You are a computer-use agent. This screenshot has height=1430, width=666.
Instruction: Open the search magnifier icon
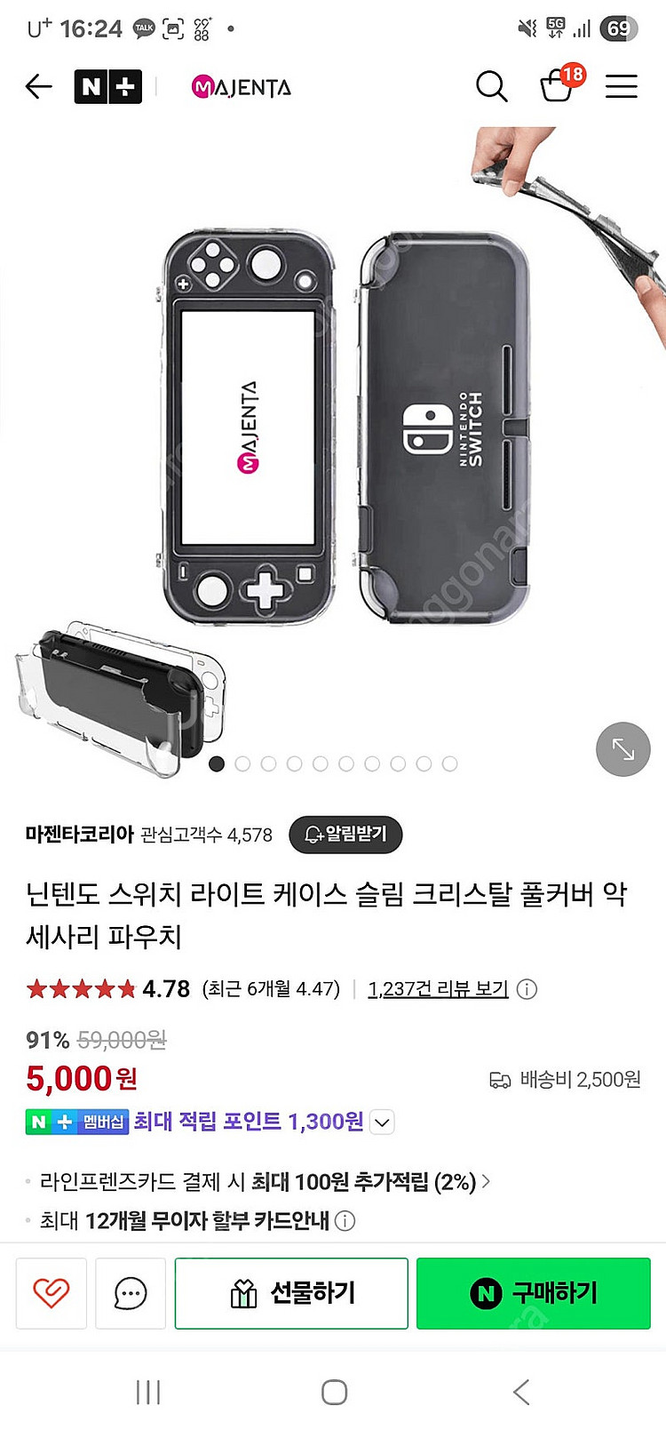tap(491, 86)
